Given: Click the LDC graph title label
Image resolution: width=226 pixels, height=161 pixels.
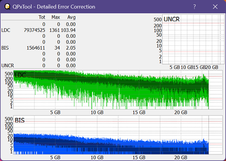Looking at the screenshot, I should [20, 75].
